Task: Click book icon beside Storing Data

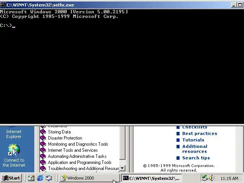Action: tap(43, 132)
